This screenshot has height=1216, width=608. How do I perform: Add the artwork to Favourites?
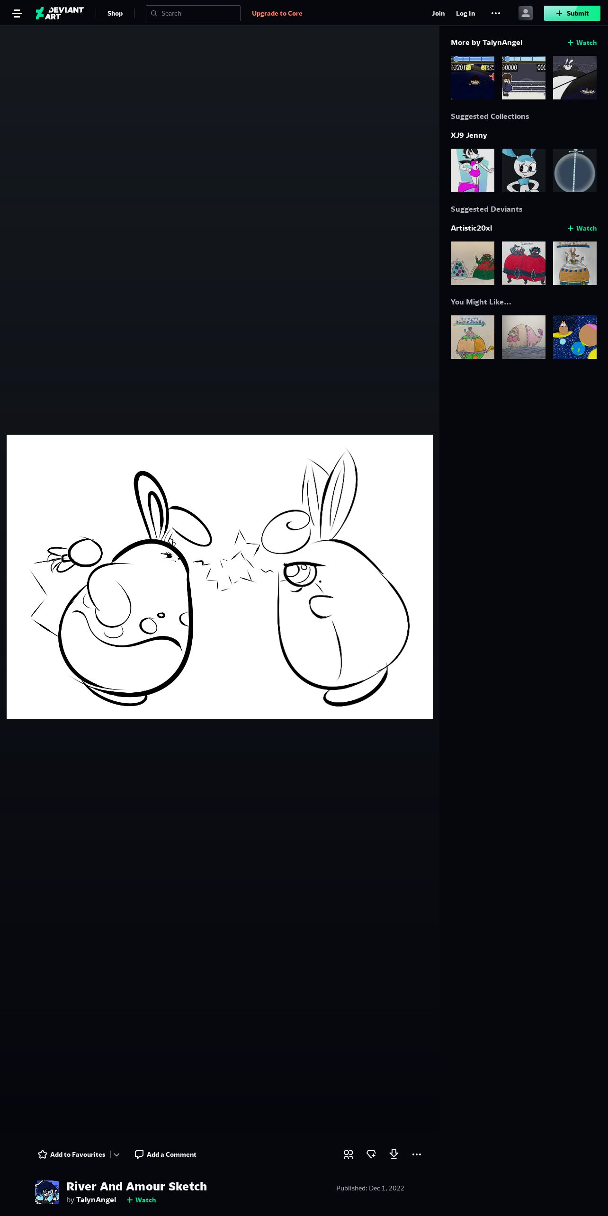(72, 1154)
